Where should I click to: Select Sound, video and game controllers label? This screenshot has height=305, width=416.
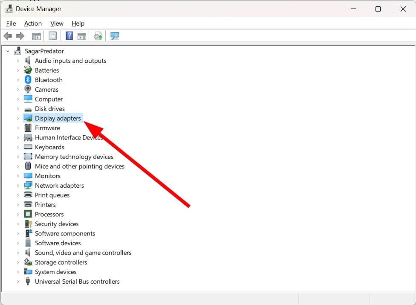pos(83,253)
